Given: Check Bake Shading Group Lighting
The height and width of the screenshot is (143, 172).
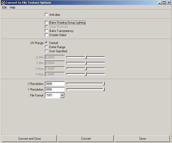Looking at the screenshot, I should pyautogui.click(x=47, y=23).
